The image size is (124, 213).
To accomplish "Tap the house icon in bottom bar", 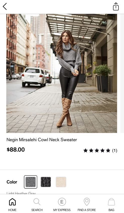I will pyautogui.click(x=12, y=202).
